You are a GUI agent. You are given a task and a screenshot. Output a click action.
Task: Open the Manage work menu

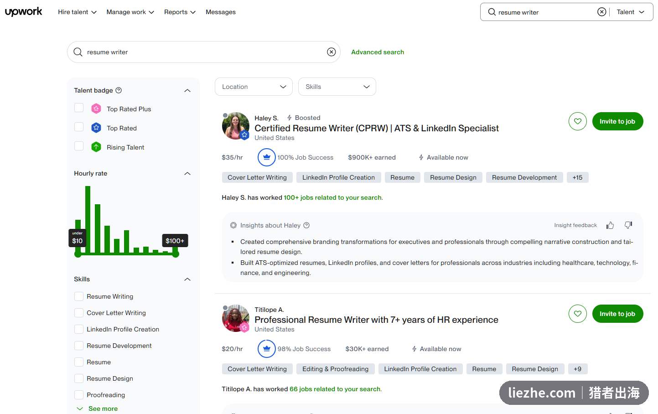pos(130,12)
